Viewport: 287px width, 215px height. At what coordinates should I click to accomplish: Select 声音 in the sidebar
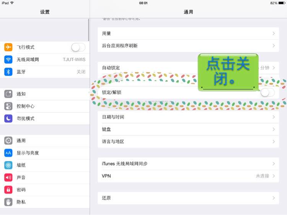45,178
